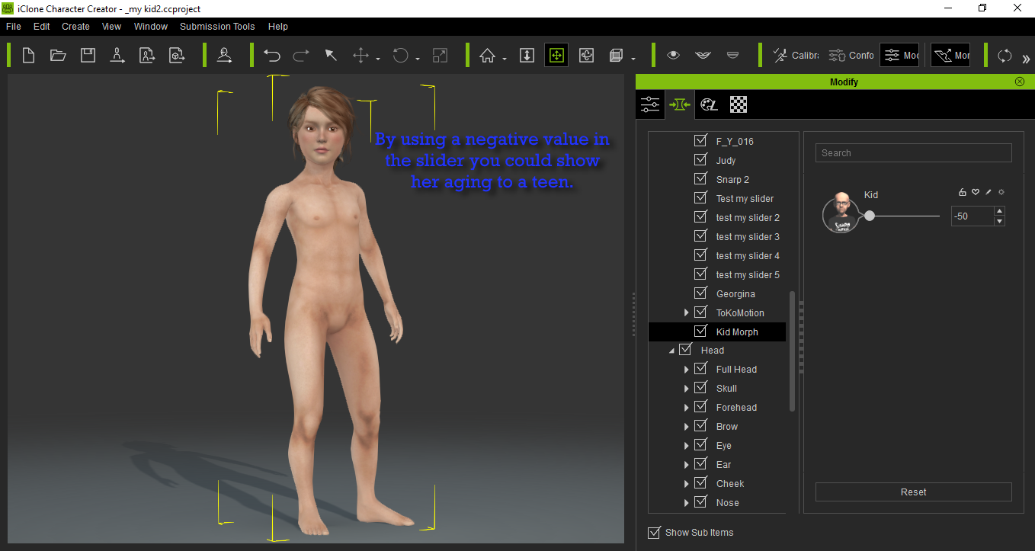Image resolution: width=1035 pixels, height=551 pixels.
Task: Undo the last action
Action: 271,55
